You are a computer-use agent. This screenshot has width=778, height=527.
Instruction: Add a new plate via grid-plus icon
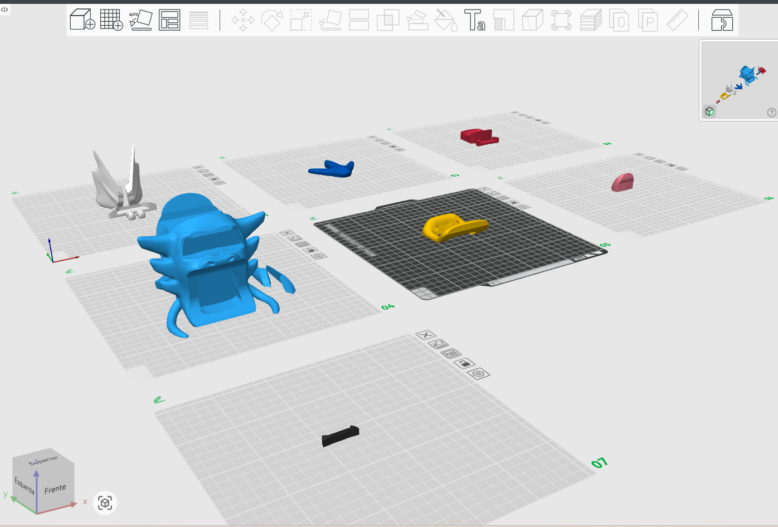[111, 20]
